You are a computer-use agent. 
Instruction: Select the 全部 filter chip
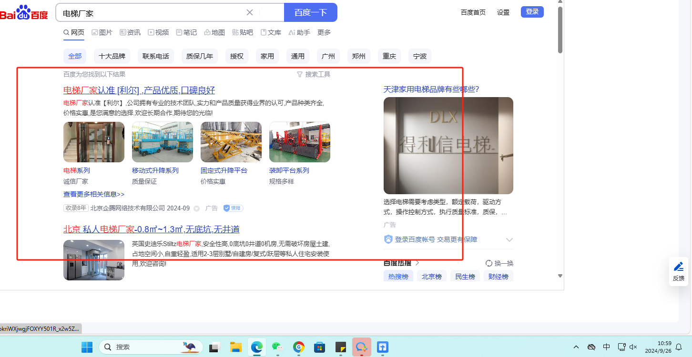pyautogui.click(x=75, y=56)
